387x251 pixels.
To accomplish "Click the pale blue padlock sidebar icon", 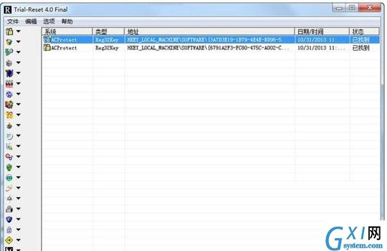I will (x=10, y=229).
